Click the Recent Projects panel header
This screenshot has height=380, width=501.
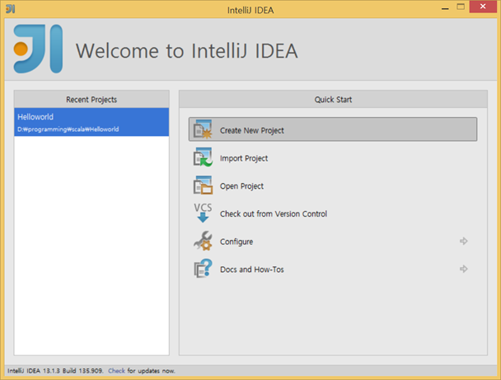pyautogui.click(x=91, y=100)
